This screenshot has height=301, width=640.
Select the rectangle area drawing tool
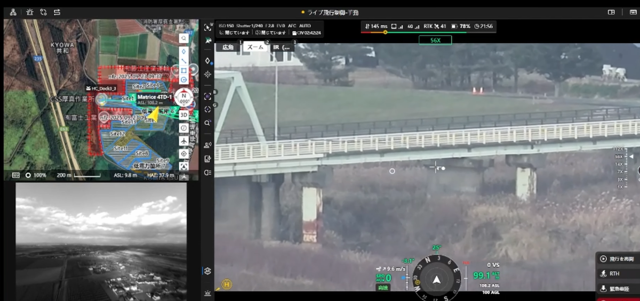183,70
